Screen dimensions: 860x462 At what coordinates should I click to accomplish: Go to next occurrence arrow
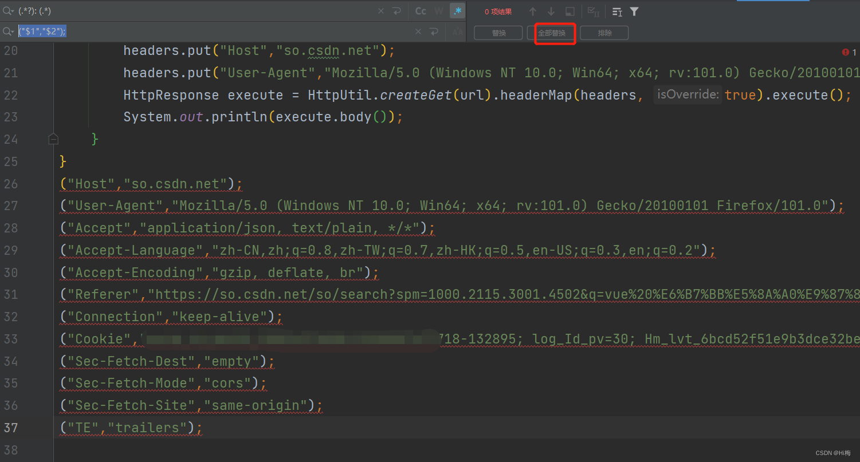coord(551,11)
